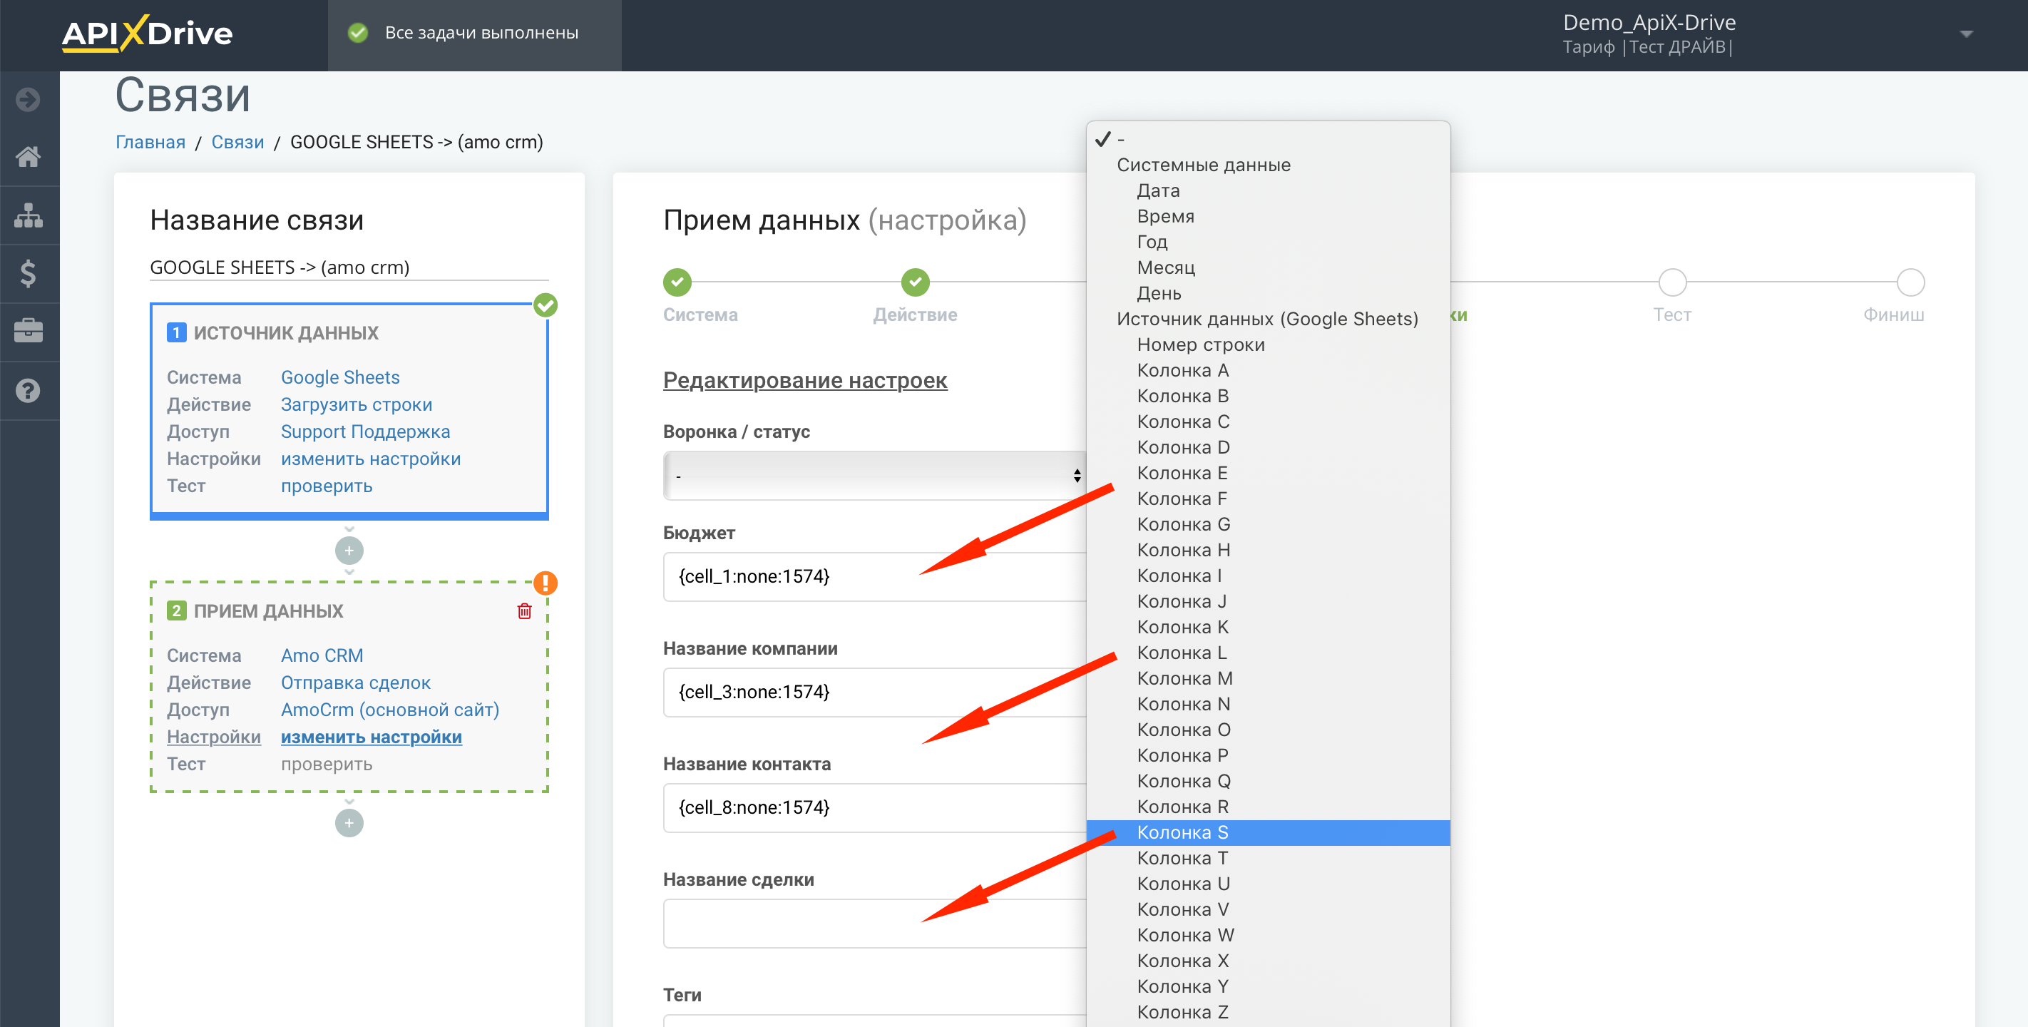Open the account dropdown arrow at top right

pos(1966,34)
